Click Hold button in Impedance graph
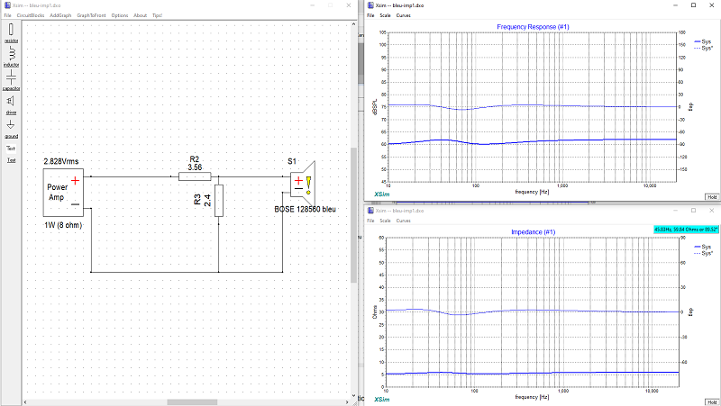The image size is (721, 406). click(712, 402)
